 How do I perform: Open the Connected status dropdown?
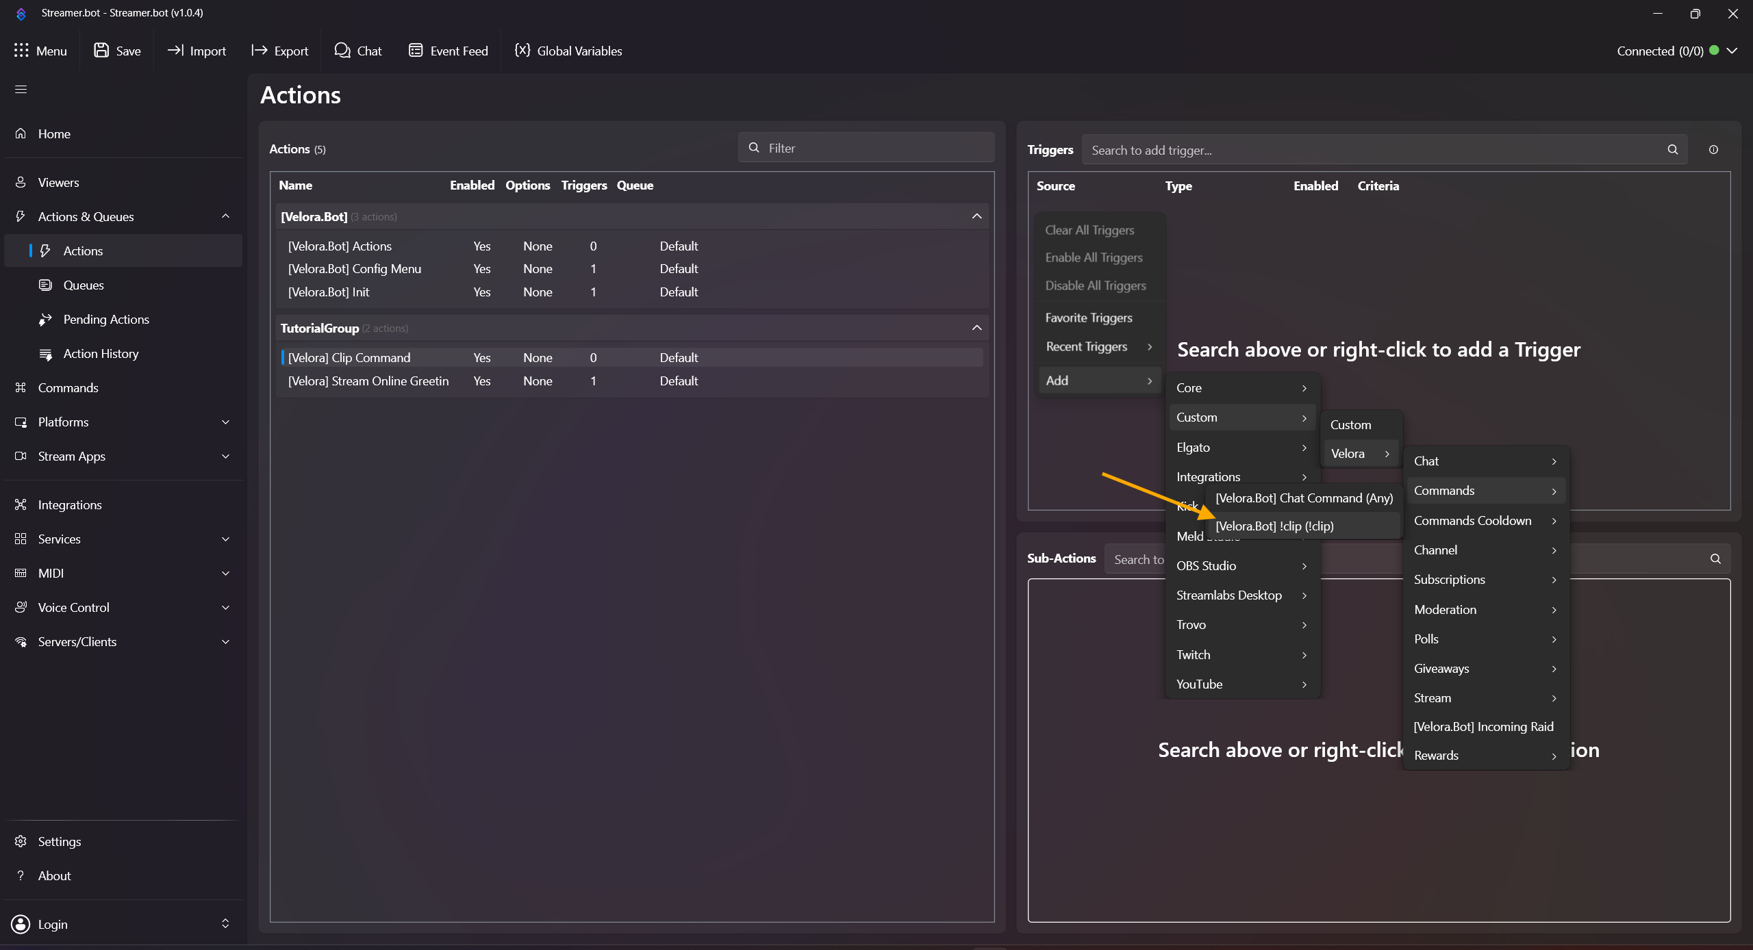coord(1732,51)
